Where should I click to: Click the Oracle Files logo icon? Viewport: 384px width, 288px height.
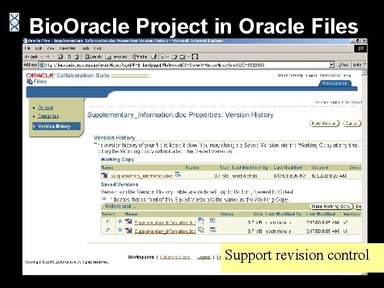(29, 82)
